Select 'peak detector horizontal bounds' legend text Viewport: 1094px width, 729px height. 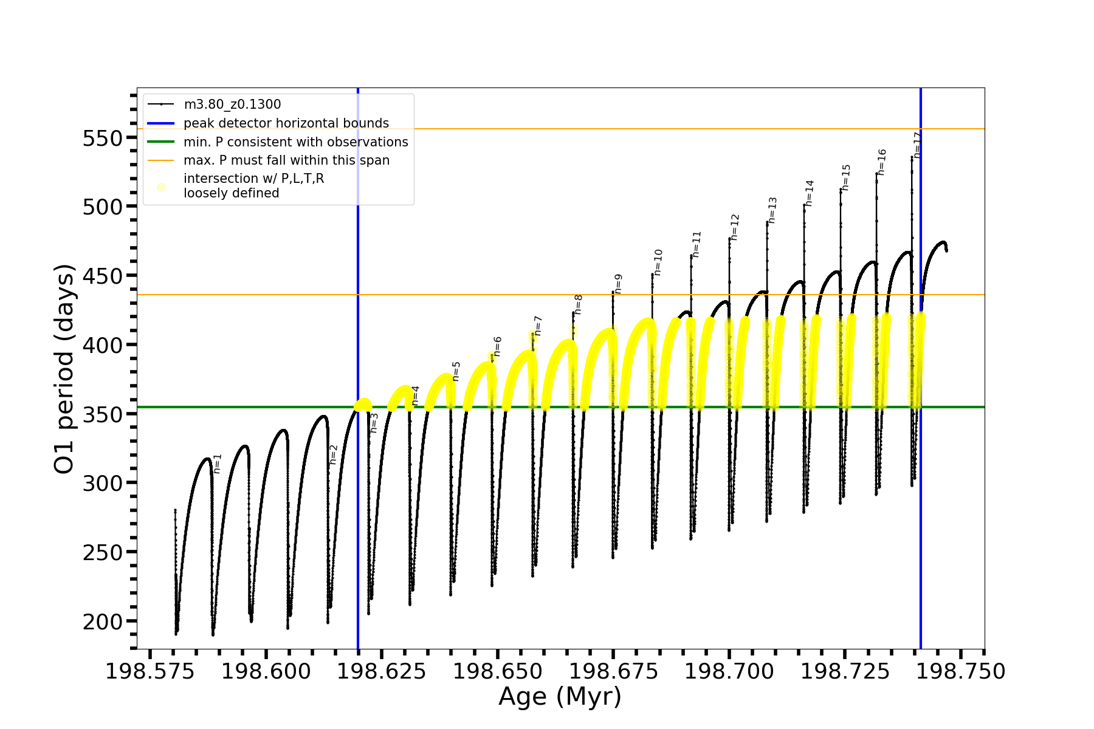click(286, 123)
